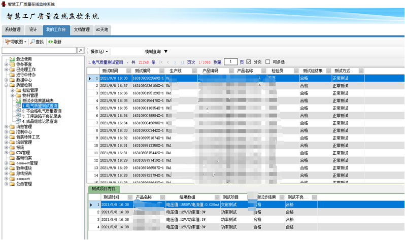405x240 pixels.
Task: Expand the 消息管理 tree folder
Action: pos(6,127)
